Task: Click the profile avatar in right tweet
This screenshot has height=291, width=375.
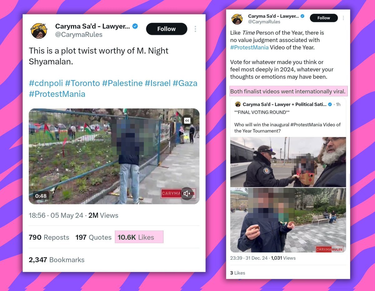Action: [237, 19]
